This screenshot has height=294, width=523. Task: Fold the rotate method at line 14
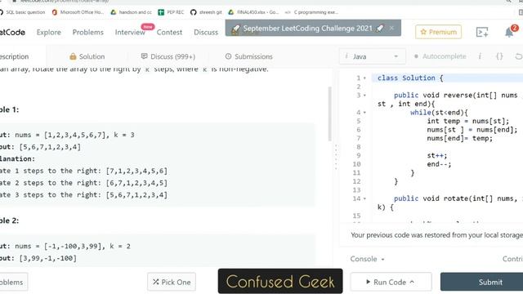coord(364,198)
